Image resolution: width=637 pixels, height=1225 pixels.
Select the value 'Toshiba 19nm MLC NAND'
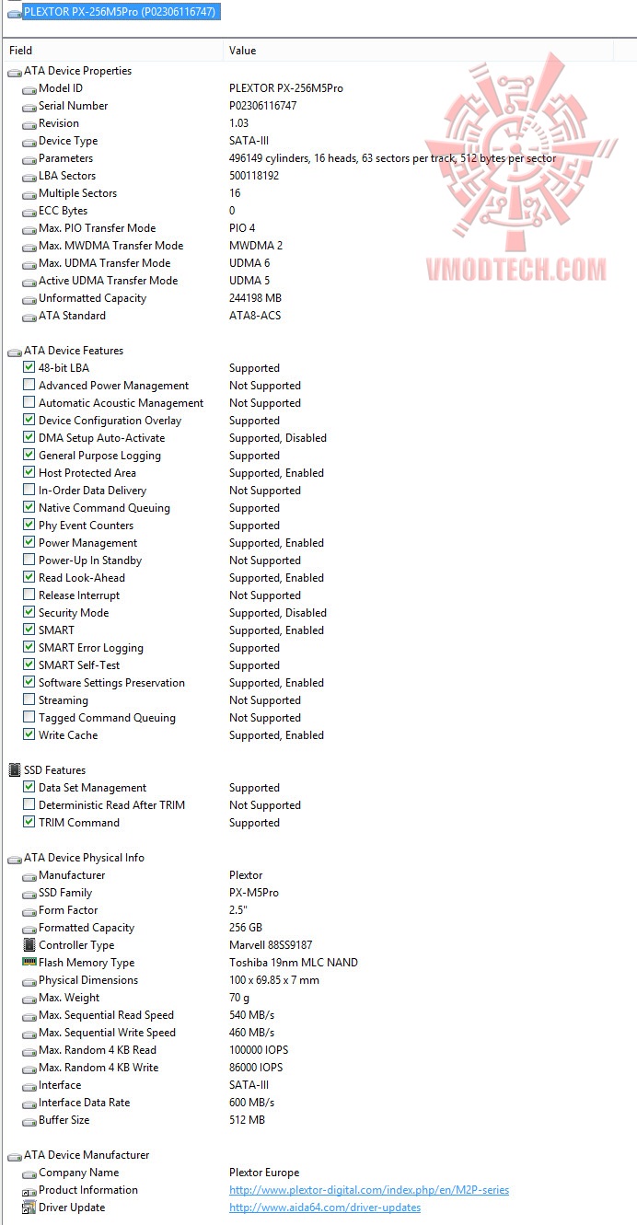[294, 963]
